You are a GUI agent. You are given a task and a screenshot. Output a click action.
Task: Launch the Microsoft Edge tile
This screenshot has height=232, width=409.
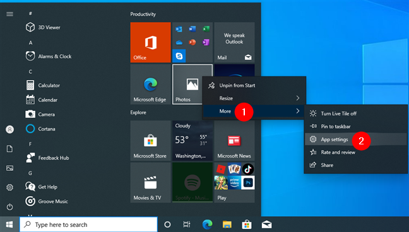[150, 84]
